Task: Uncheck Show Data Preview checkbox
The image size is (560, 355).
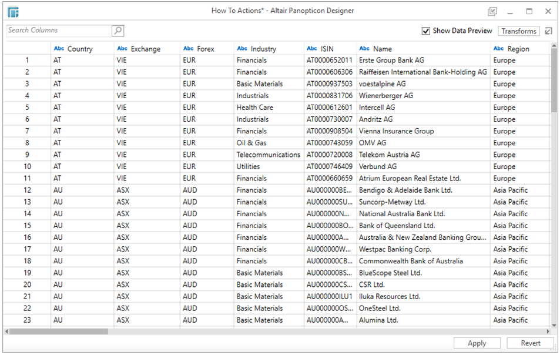Action: (x=426, y=31)
